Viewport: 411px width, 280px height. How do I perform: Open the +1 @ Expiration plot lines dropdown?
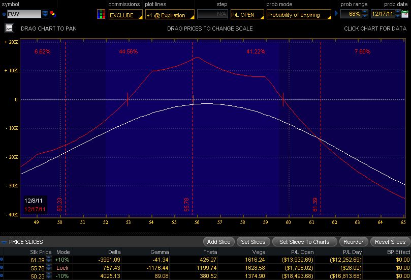(170, 14)
